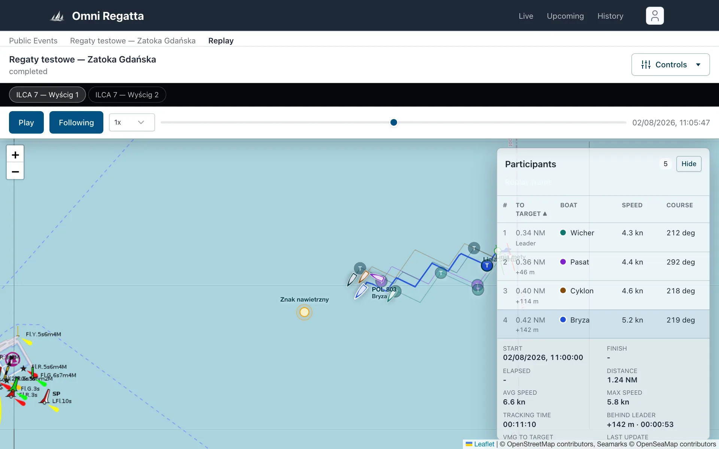
Task: Toggle the Following camera mode
Action: [76, 122]
